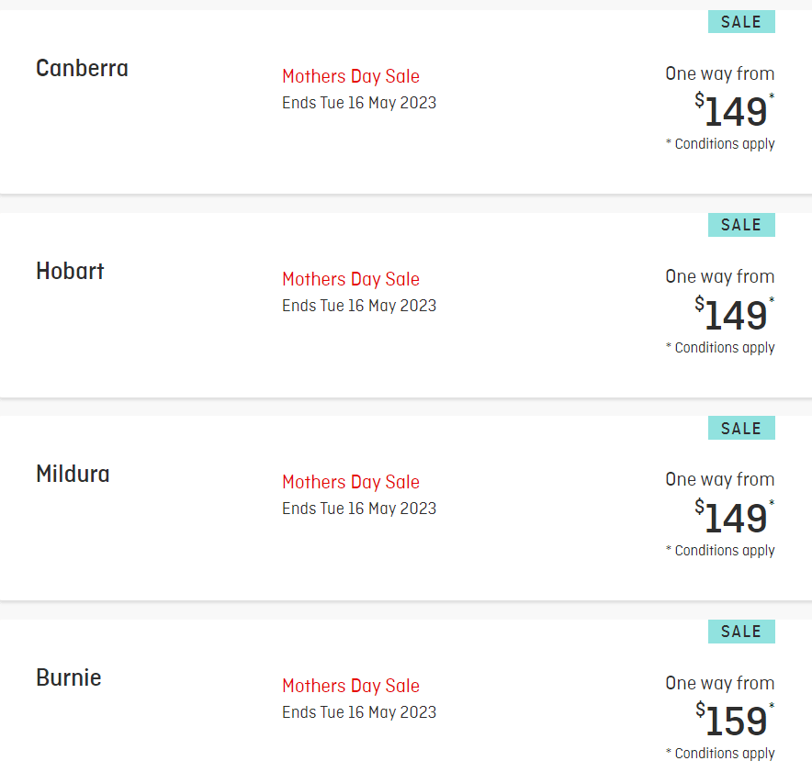View Conditions apply note under Canberra fare
Viewport: 812px width, 772px height.
click(720, 144)
